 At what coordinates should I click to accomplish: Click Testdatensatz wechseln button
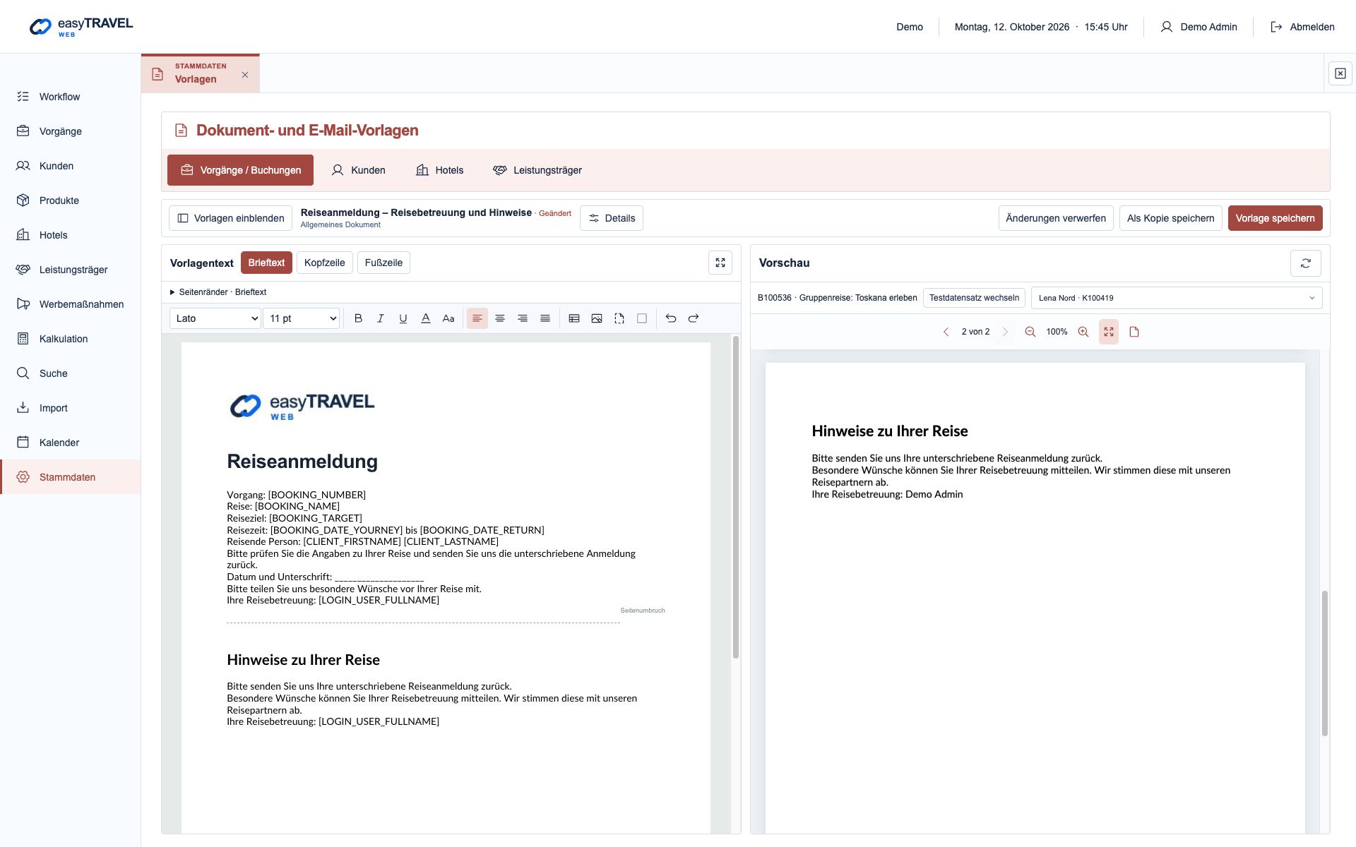974,298
